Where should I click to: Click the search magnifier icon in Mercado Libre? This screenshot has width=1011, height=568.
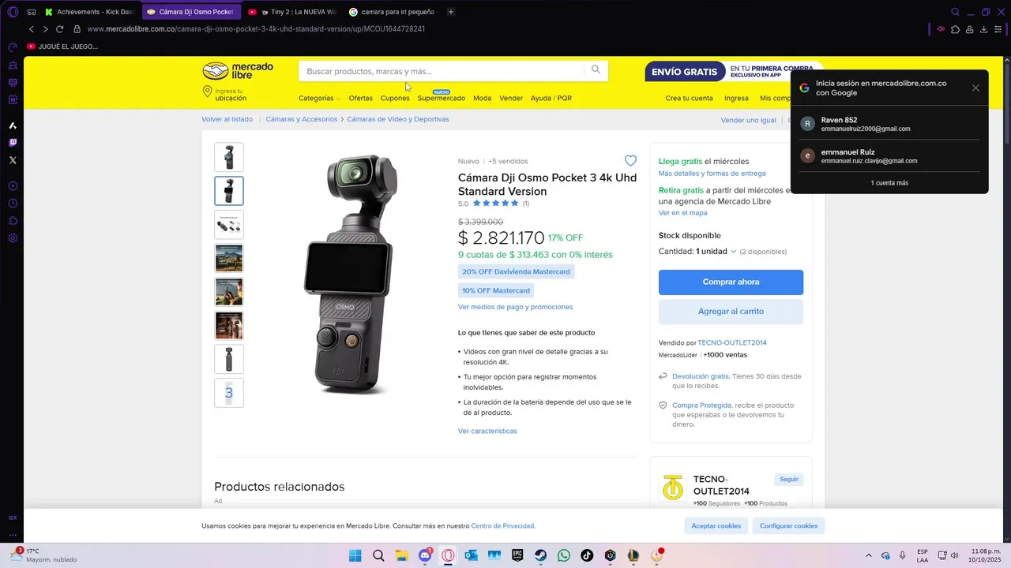click(x=596, y=70)
